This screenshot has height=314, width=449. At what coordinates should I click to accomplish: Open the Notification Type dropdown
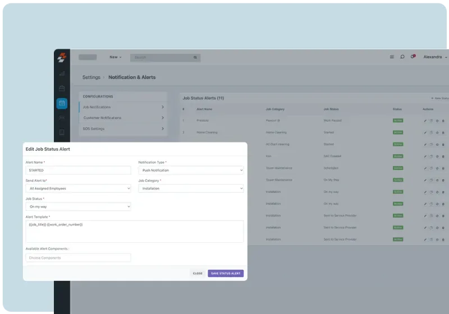point(191,170)
